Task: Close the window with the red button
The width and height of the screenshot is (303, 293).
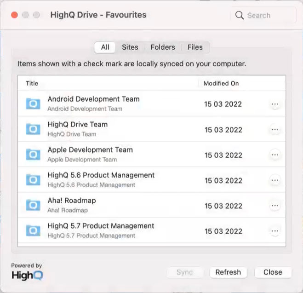Action: tap(14, 15)
